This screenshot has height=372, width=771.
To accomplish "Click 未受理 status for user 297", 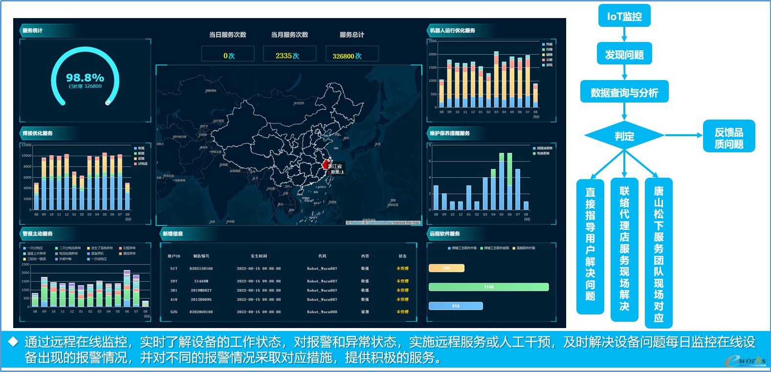I will point(402,281).
